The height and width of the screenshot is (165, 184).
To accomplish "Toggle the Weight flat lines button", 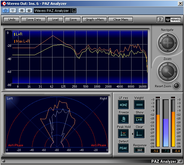I will (x=139, y=105).
